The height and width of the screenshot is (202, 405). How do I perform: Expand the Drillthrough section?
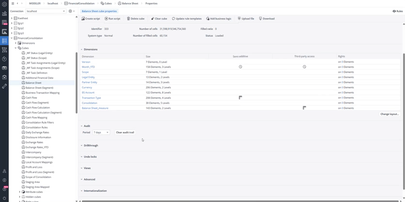point(91,145)
